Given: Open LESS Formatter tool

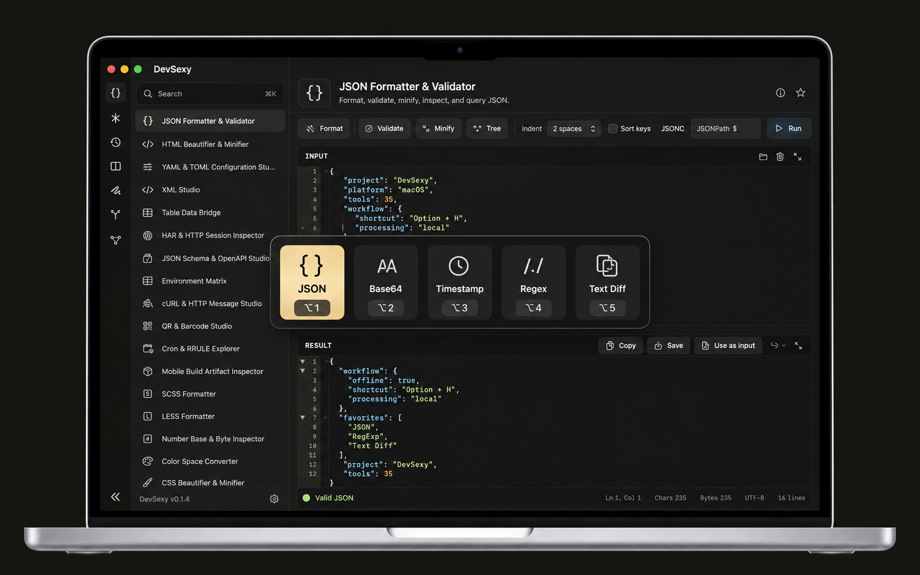Looking at the screenshot, I should tap(210, 417).
